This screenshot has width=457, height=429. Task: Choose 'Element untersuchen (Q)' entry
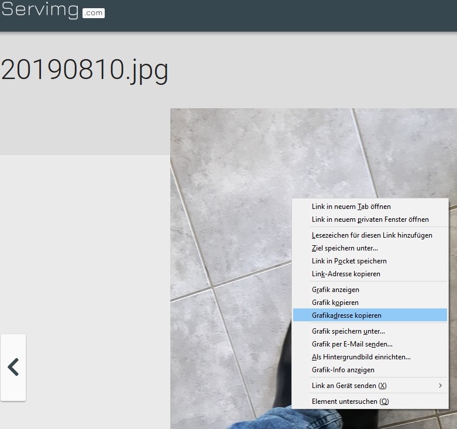pyautogui.click(x=370, y=401)
